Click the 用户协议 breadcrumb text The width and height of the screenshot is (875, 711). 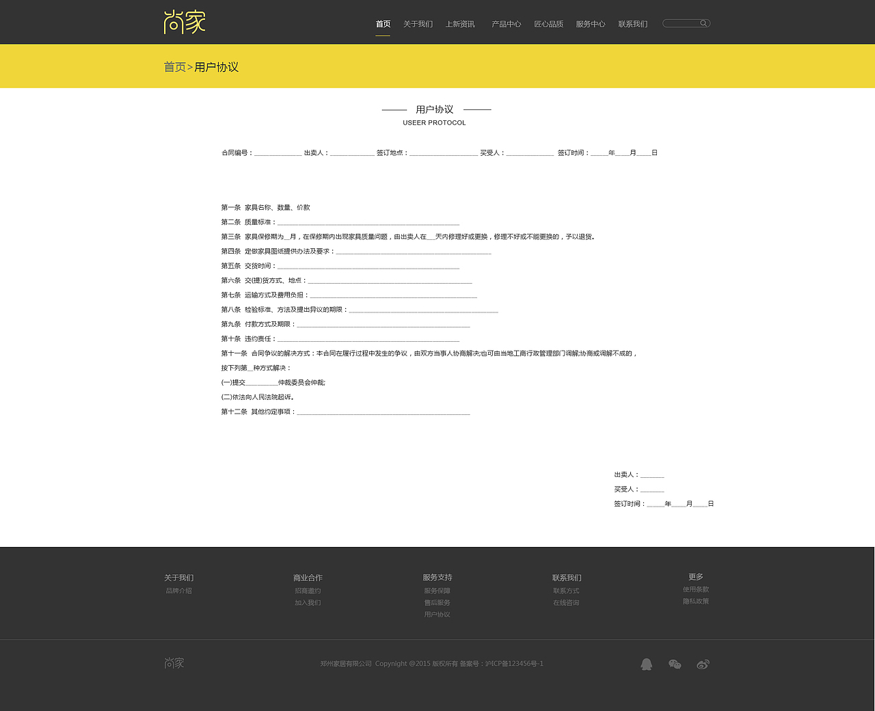point(217,67)
